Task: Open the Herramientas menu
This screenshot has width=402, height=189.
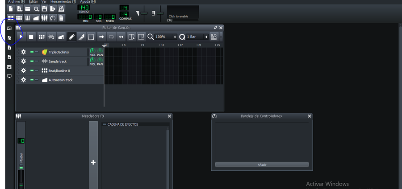Action: click(63, 1)
